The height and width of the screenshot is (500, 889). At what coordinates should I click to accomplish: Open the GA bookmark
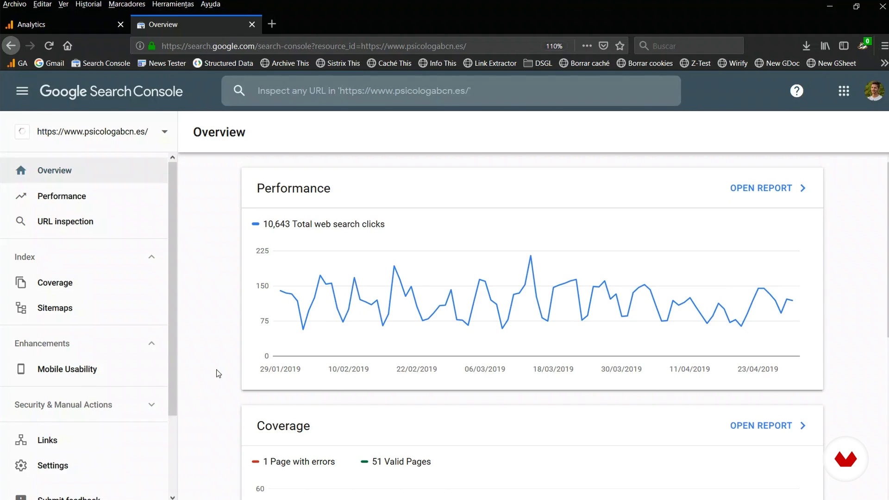tap(17, 63)
